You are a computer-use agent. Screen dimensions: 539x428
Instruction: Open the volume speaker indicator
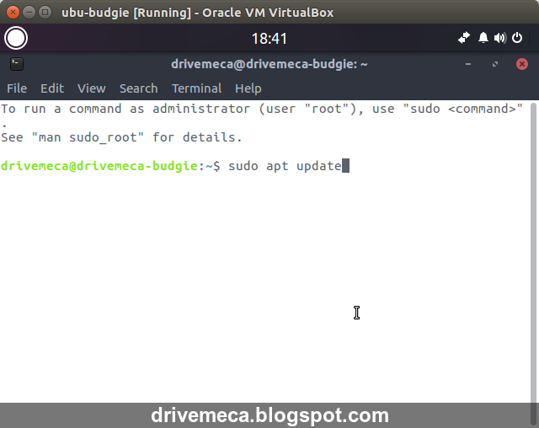(x=500, y=38)
